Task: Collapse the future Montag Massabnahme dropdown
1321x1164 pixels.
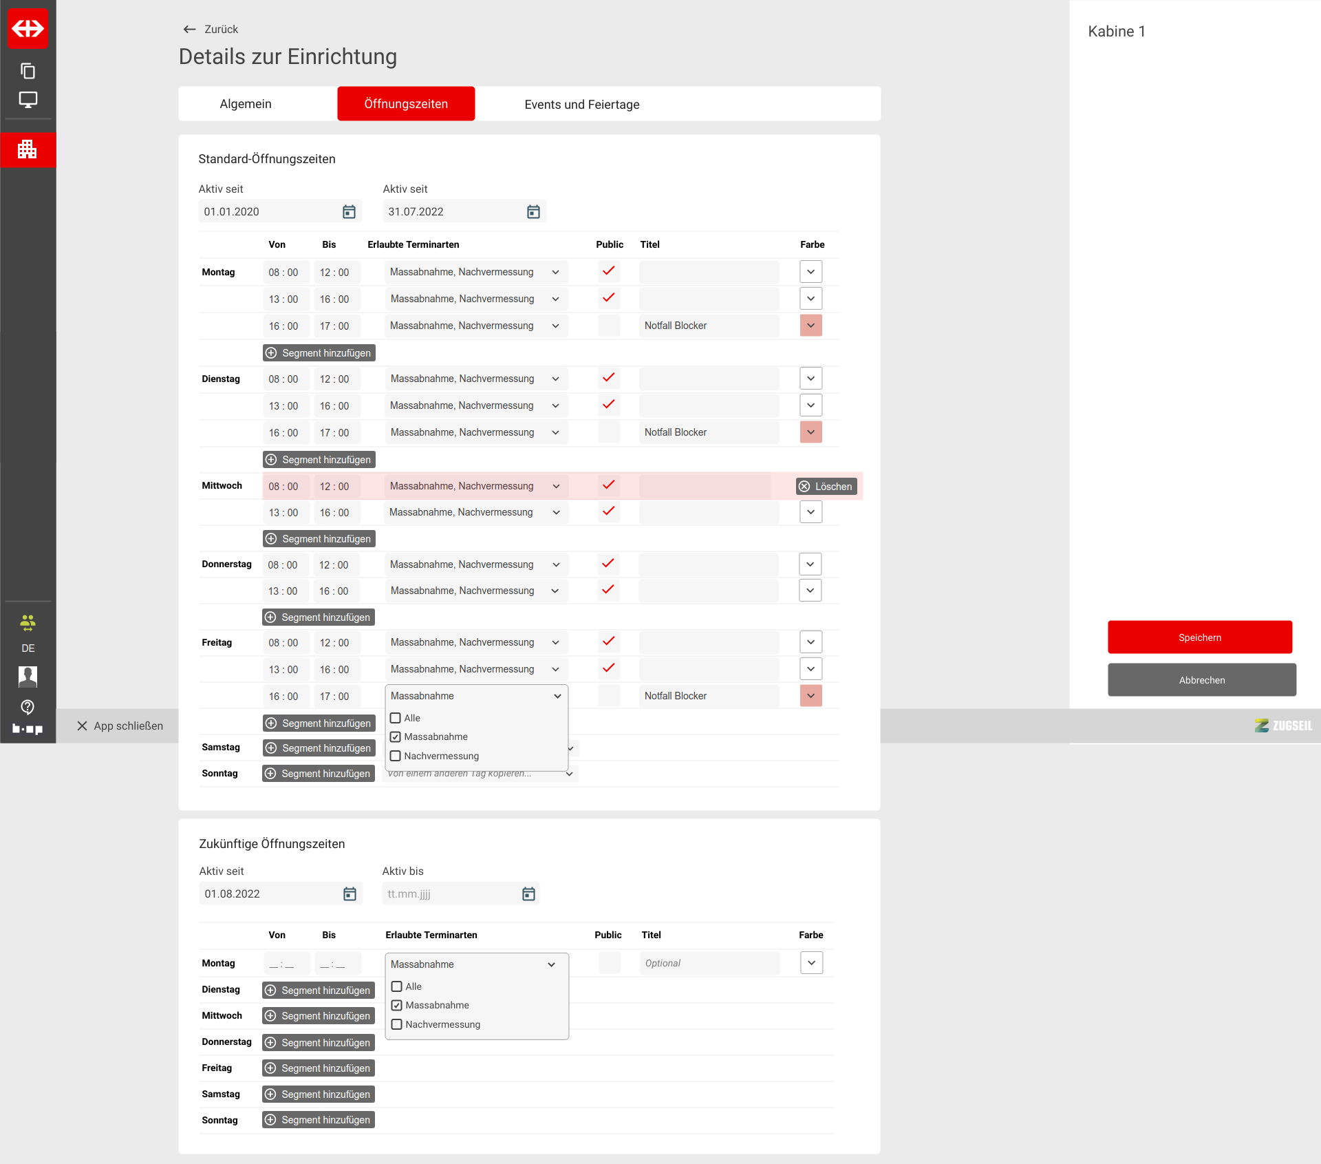Action: point(551,964)
